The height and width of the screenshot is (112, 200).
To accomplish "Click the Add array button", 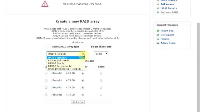I will pyautogui.click(x=78, y=102).
